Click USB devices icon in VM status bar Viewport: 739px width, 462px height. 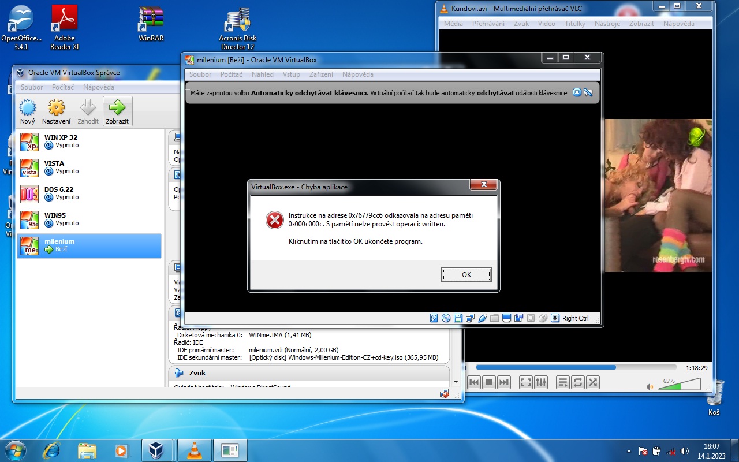tap(483, 318)
